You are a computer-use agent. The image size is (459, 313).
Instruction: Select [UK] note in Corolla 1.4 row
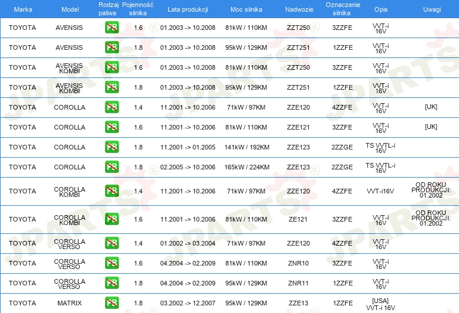(431, 107)
